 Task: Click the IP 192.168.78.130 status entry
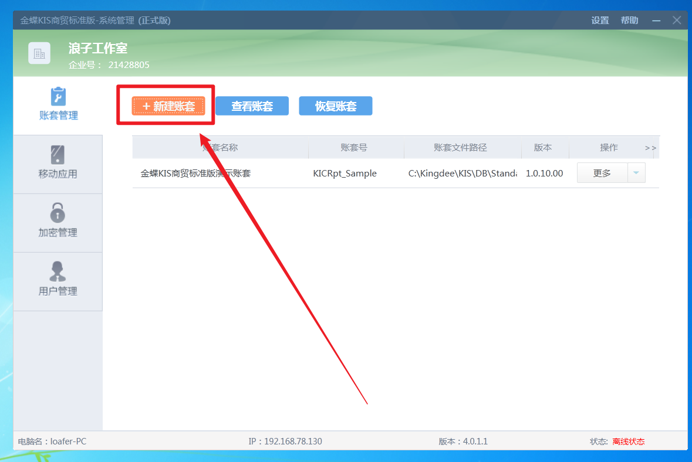coord(285,441)
